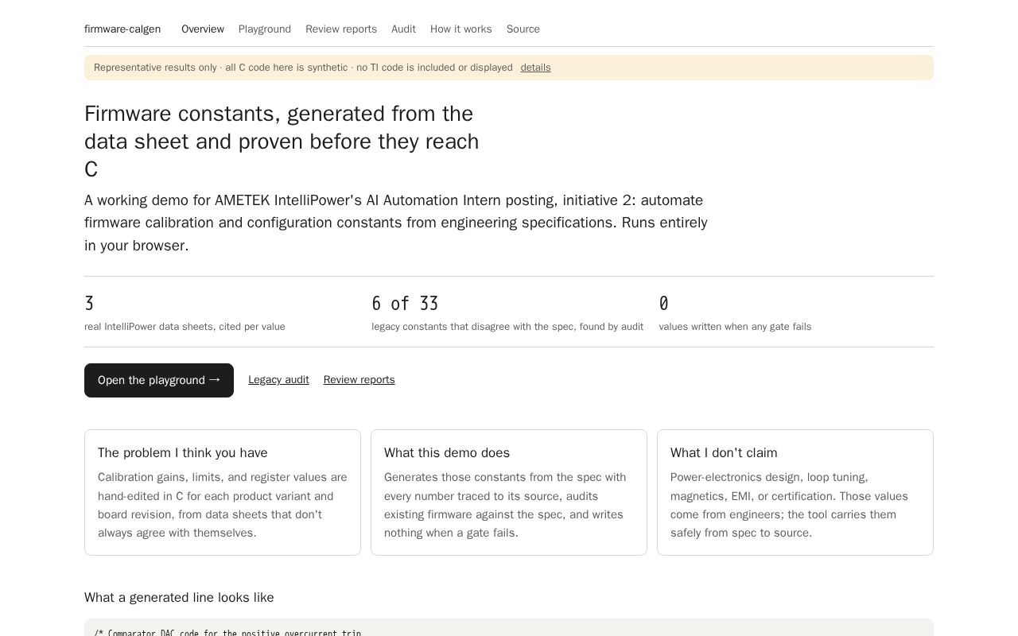The height and width of the screenshot is (636, 1018).
Task: Follow the Review reports link below stats
Action: pyautogui.click(x=359, y=380)
